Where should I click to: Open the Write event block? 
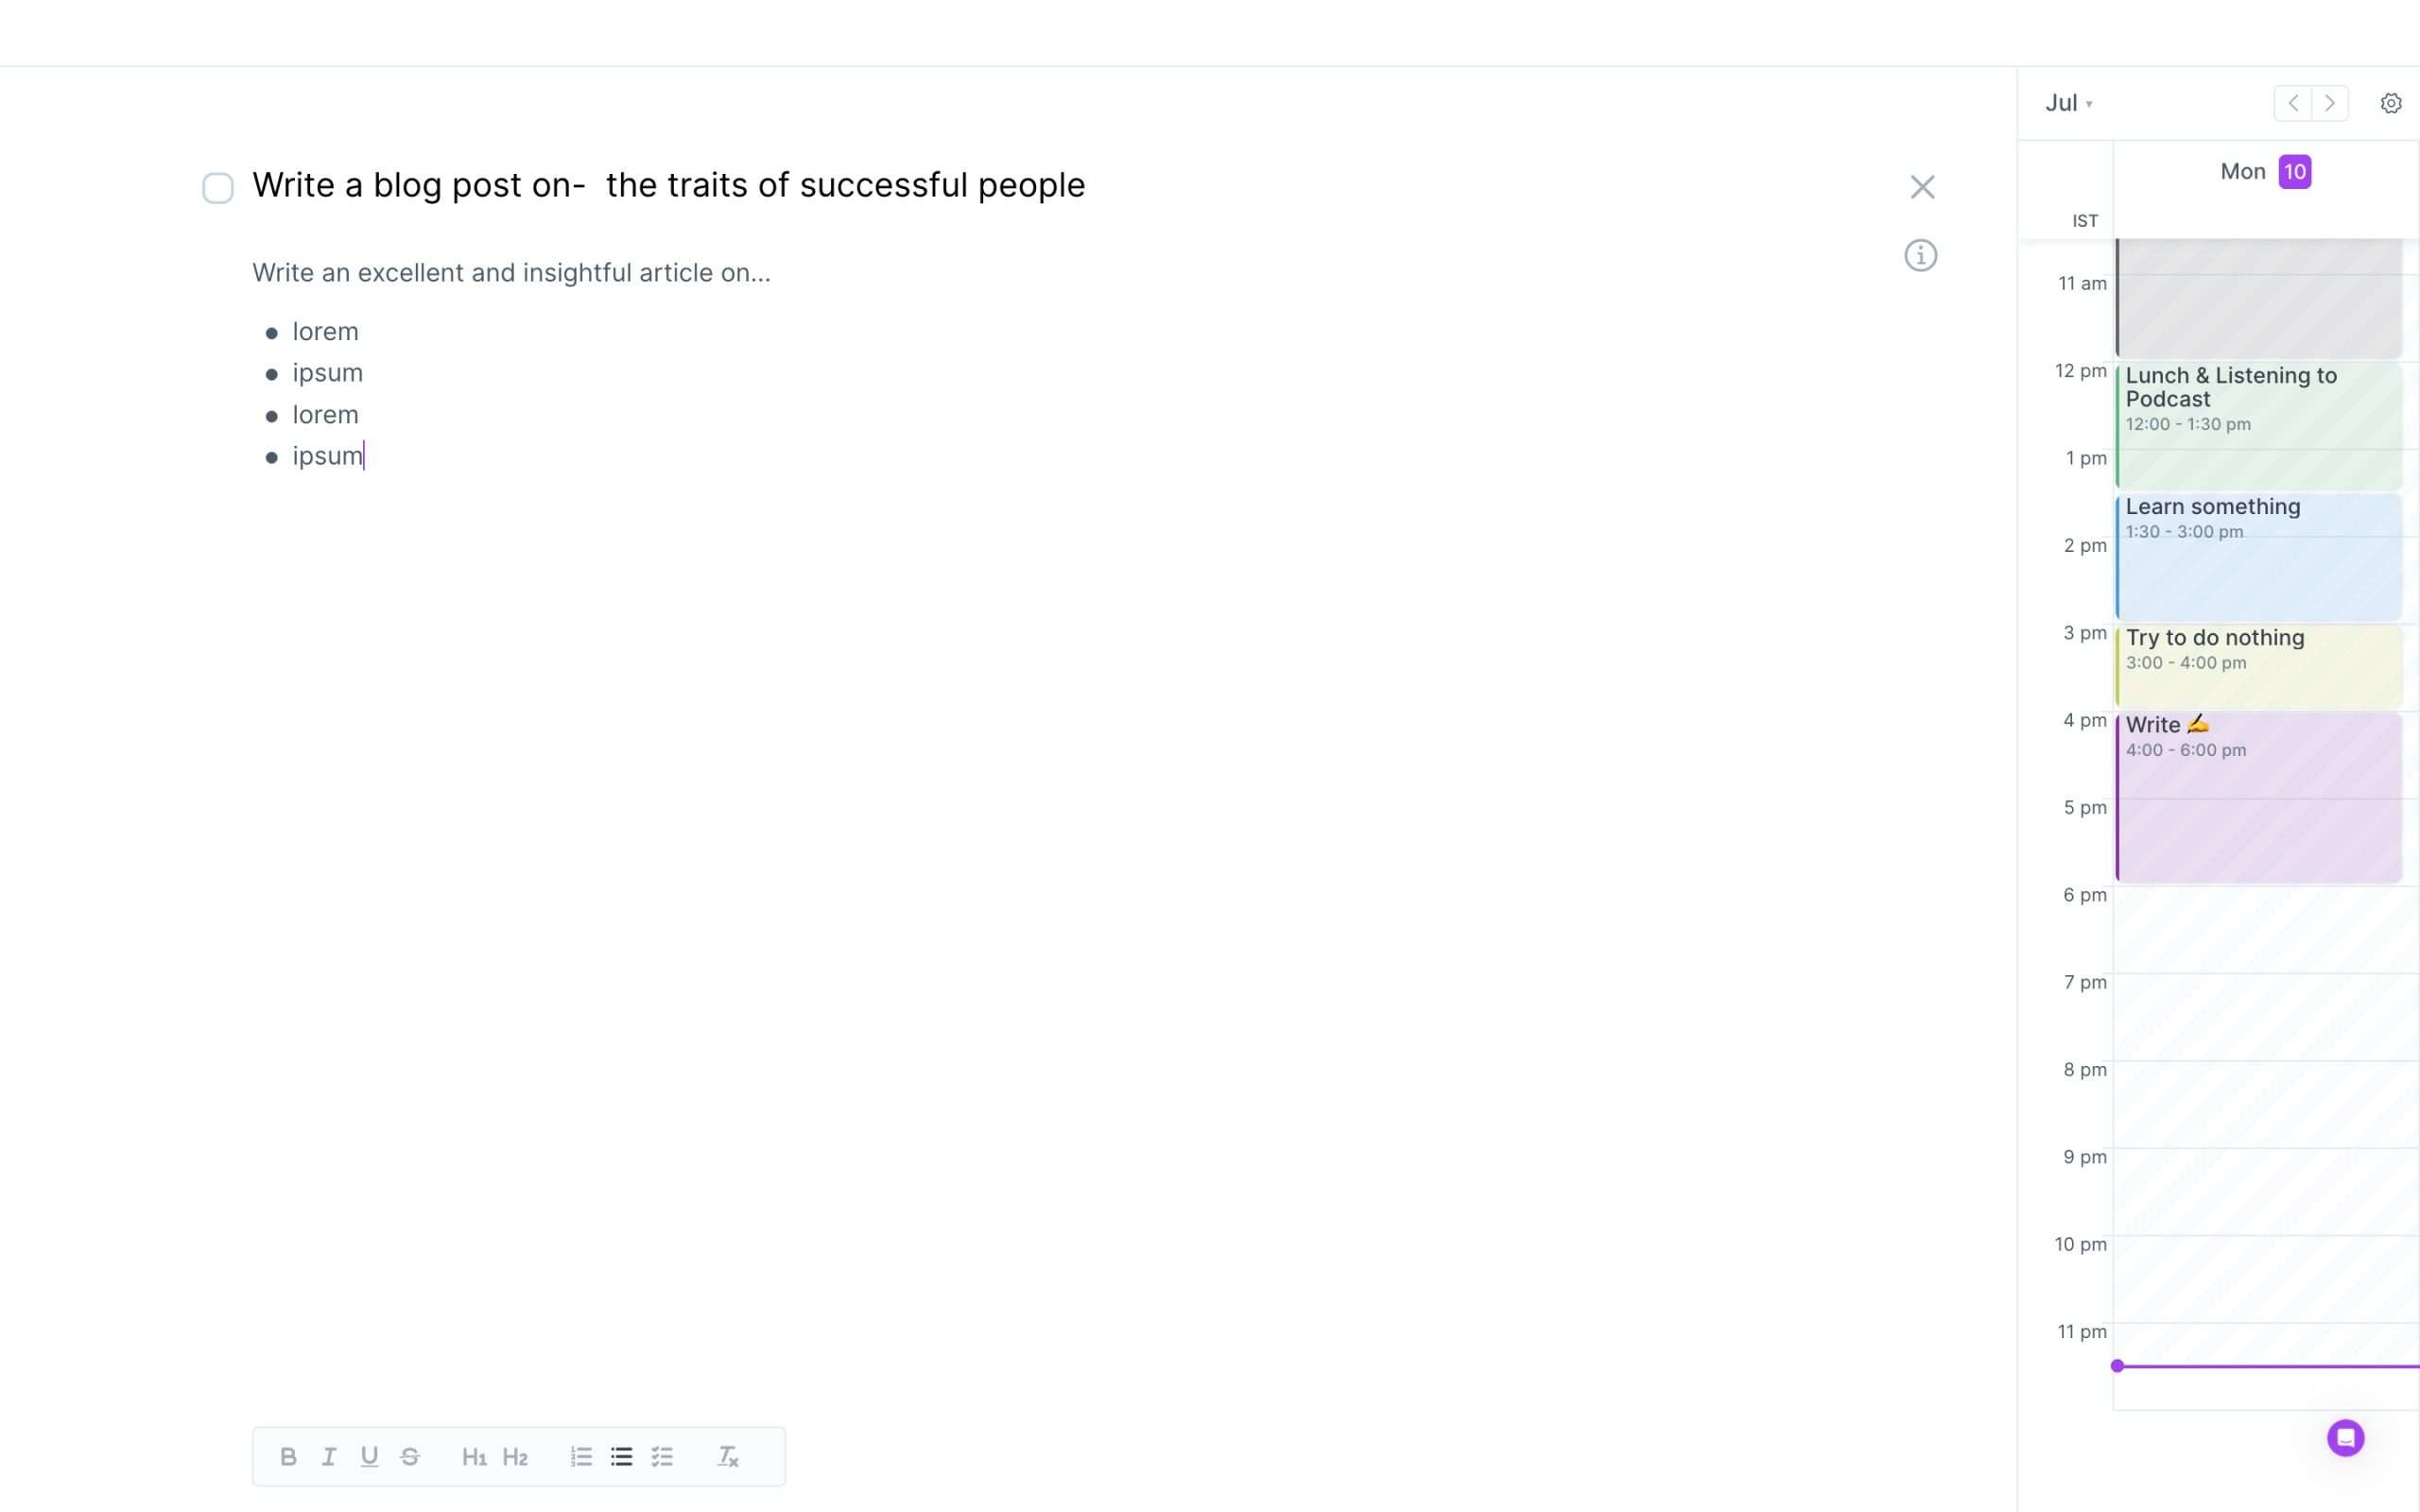(x=2259, y=797)
